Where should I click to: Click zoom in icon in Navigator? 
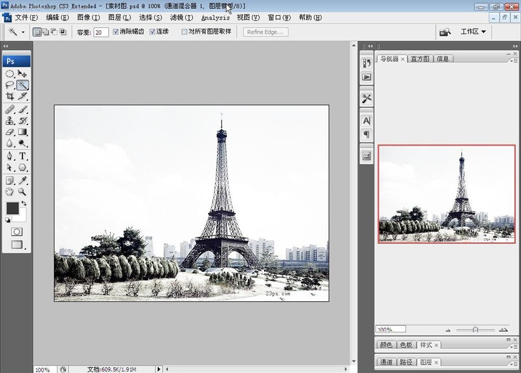point(503,330)
